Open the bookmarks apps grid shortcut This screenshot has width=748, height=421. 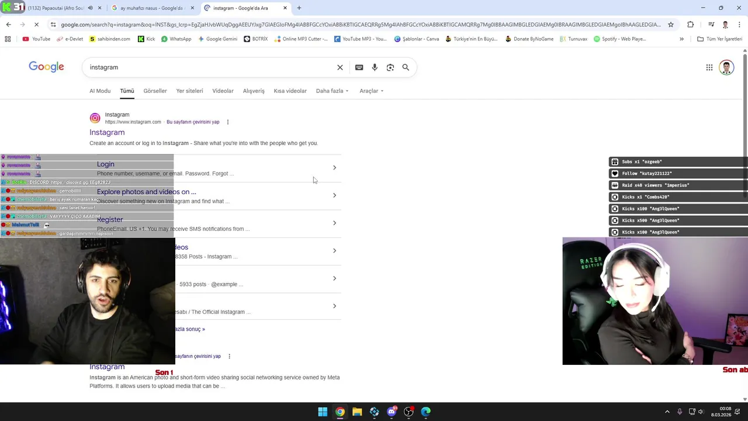(x=8, y=39)
